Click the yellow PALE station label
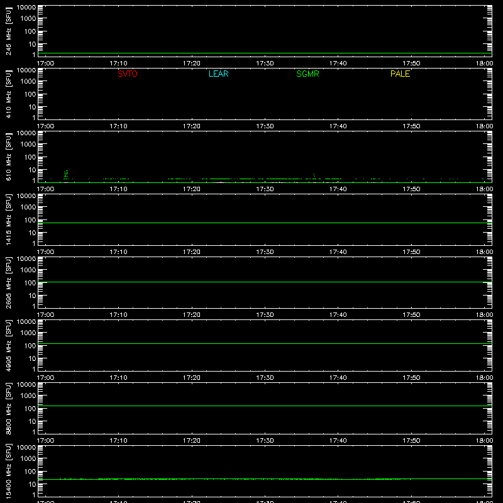The width and height of the screenshot is (503, 503). (400, 74)
